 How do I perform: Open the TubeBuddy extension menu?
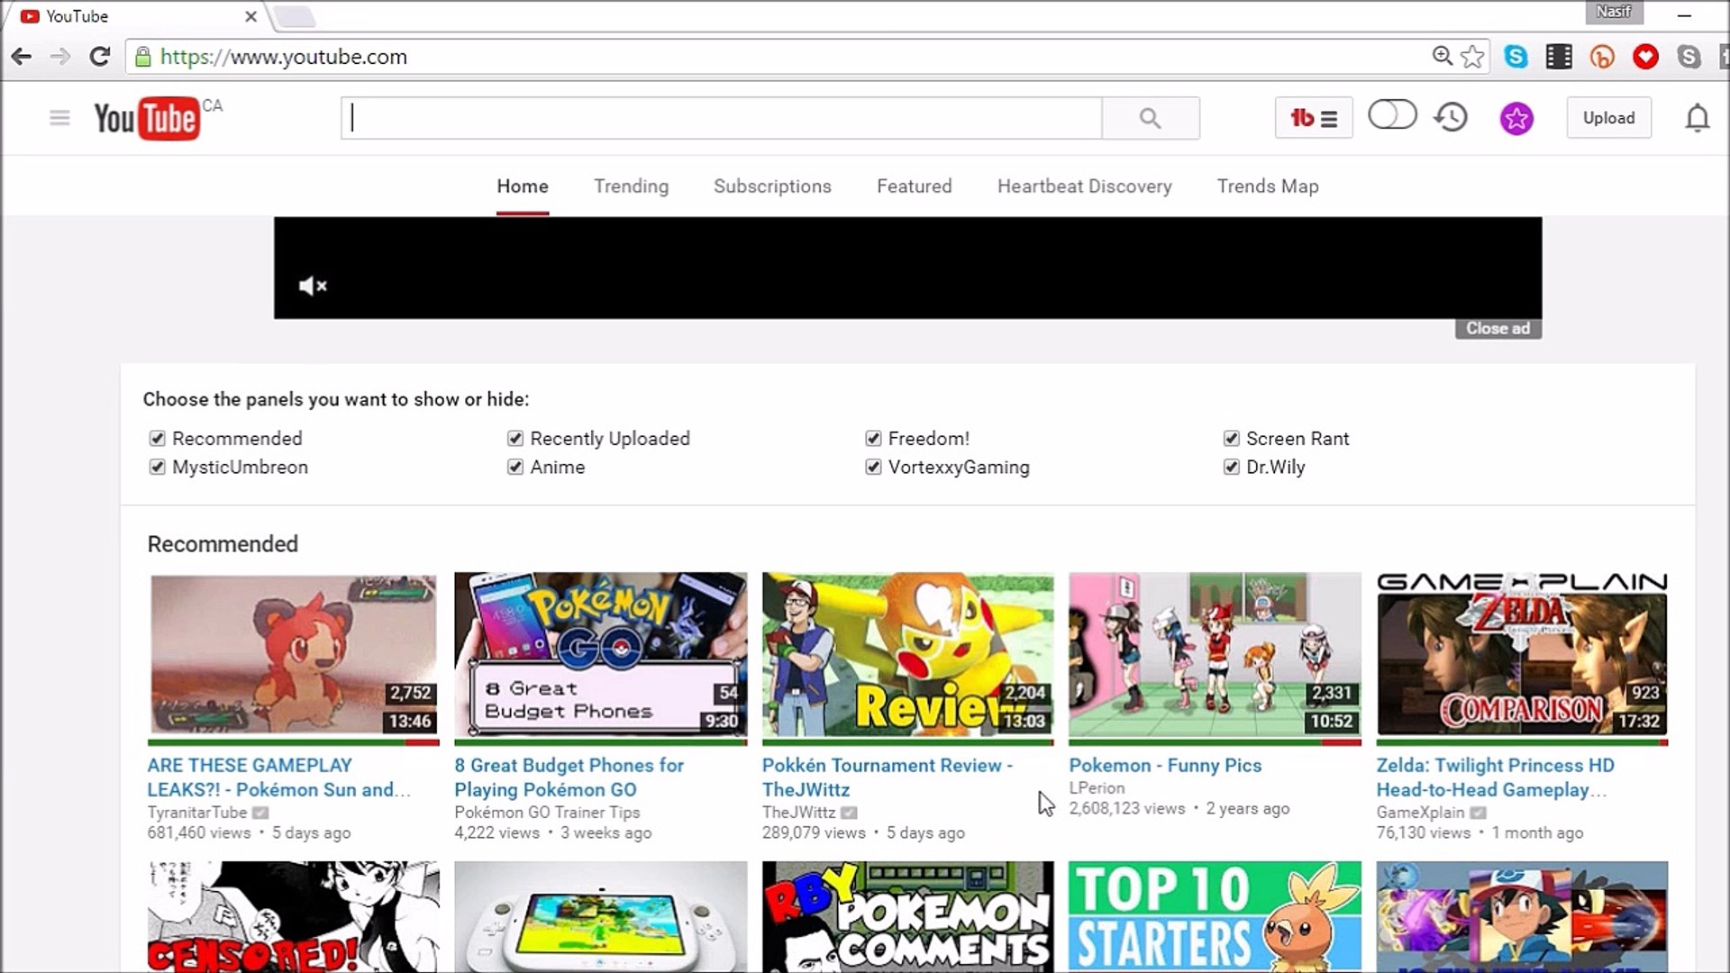point(1313,118)
